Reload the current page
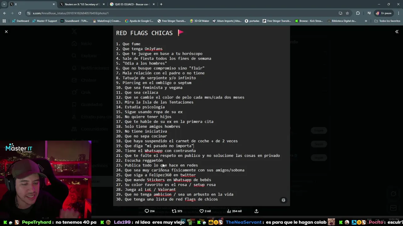 tap(20, 13)
